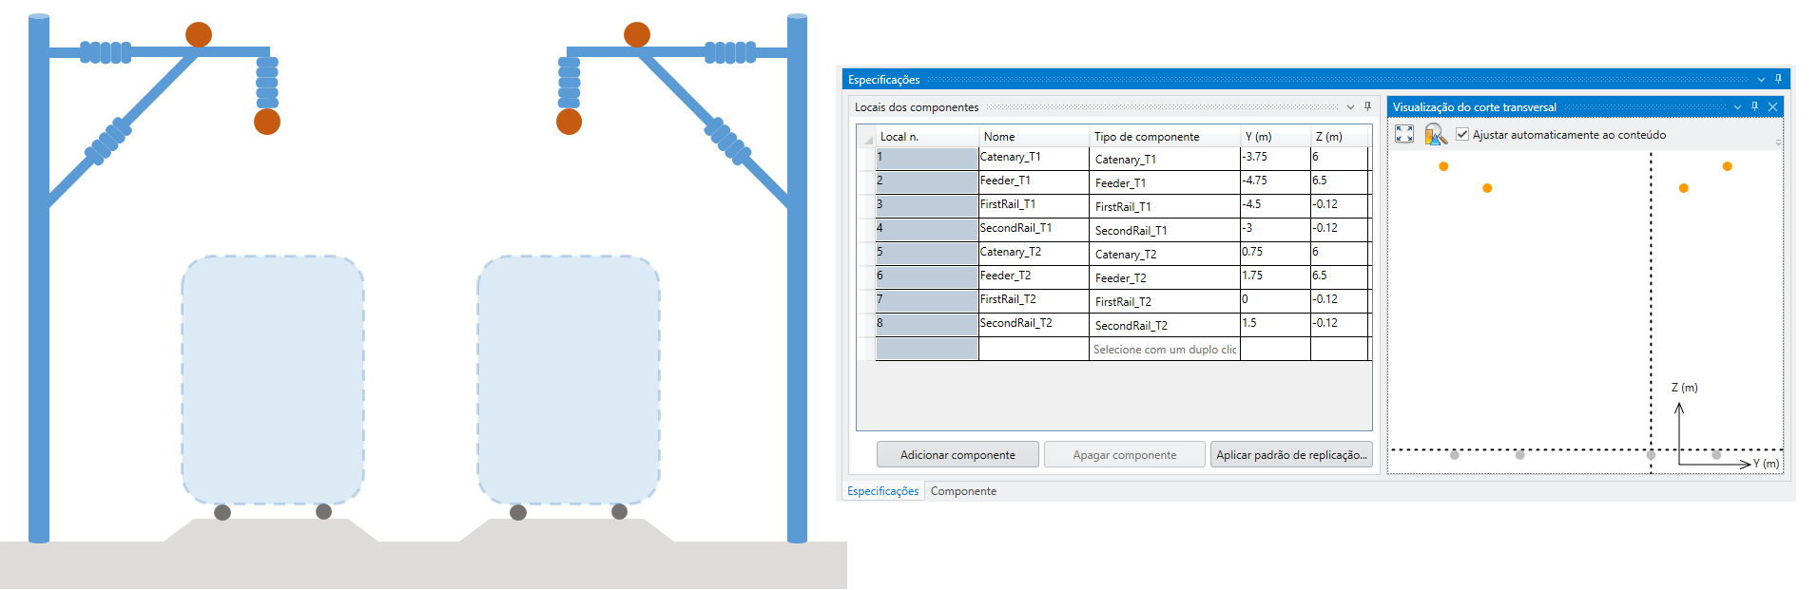Image resolution: width=1818 pixels, height=590 pixels.
Task: Sort by Tipo de componente column header
Action: click(x=1165, y=137)
